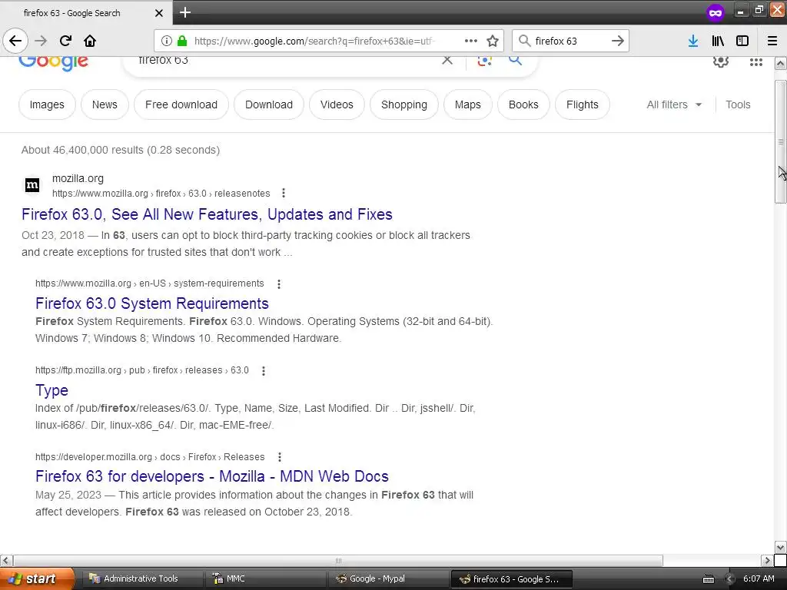Open the Google apps grid
Screen dimensions: 787x590
756,61
